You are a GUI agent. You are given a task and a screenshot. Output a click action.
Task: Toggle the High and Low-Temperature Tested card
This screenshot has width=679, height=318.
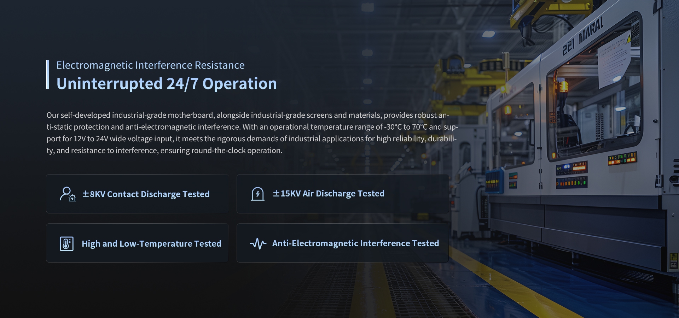pos(137,243)
